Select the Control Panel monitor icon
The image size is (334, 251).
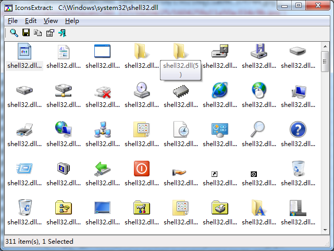point(220,130)
